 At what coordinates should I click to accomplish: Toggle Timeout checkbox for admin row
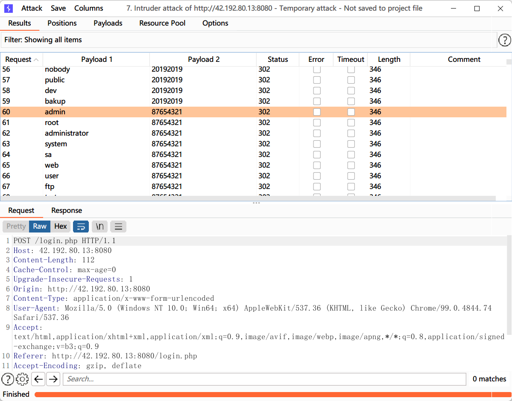tap(351, 112)
